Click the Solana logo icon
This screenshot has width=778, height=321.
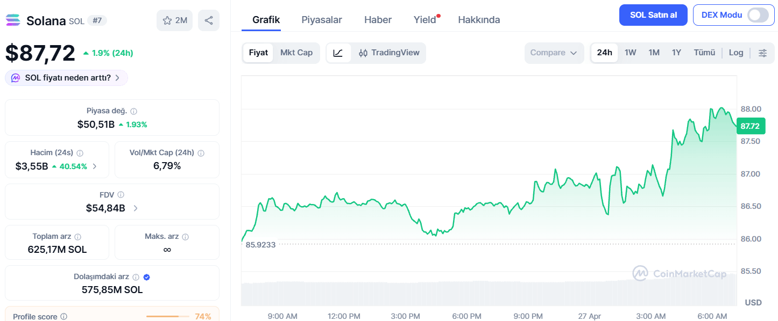click(13, 20)
